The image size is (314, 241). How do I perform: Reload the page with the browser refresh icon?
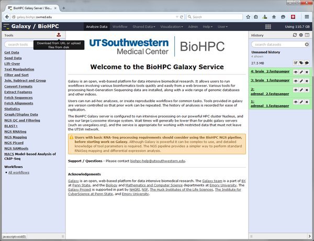(x=182, y=17)
